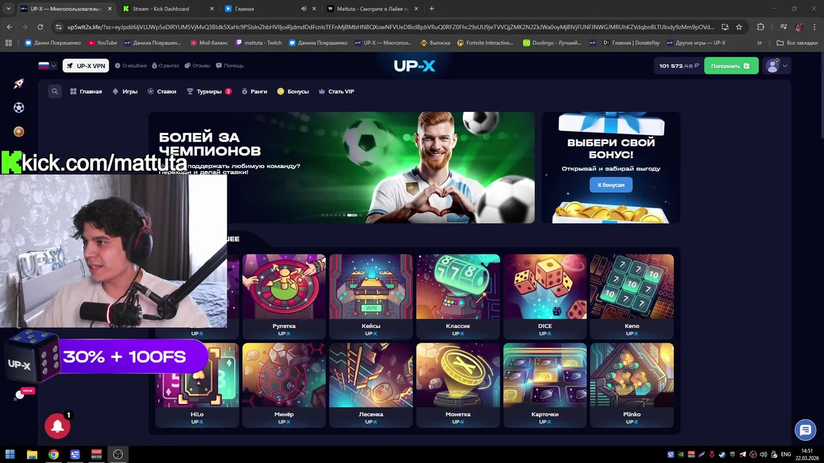
Task: Click the Болей за чемпионов banner
Action: point(341,167)
